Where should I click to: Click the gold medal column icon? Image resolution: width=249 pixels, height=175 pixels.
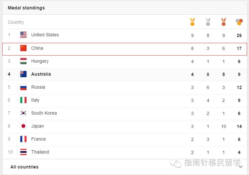click(x=192, y=22)
